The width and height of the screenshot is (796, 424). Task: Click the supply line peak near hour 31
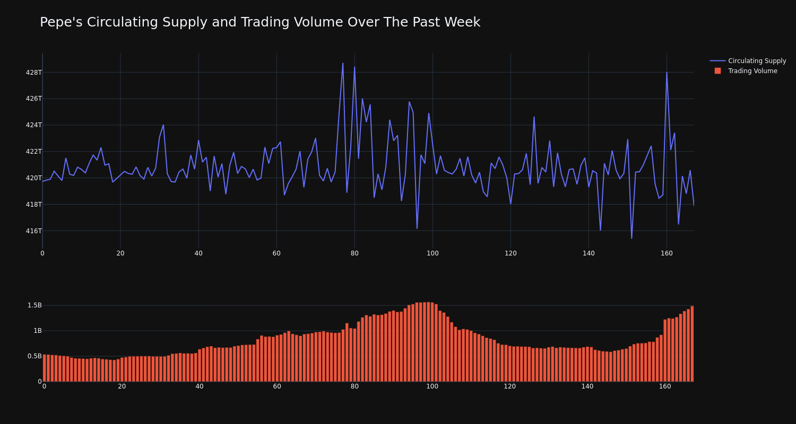(163, 125)
